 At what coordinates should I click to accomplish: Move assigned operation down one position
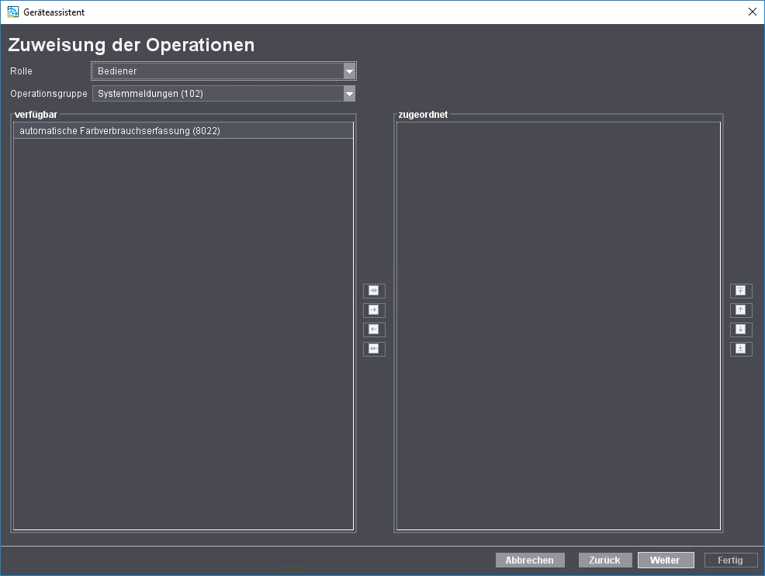741,330
